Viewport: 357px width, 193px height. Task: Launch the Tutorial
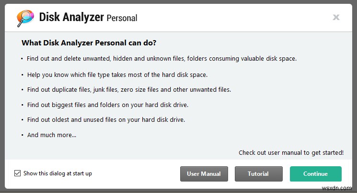point(258,174)
